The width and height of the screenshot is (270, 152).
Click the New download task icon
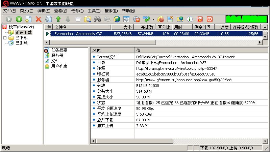pyautogui.click(x=28, y=19)
